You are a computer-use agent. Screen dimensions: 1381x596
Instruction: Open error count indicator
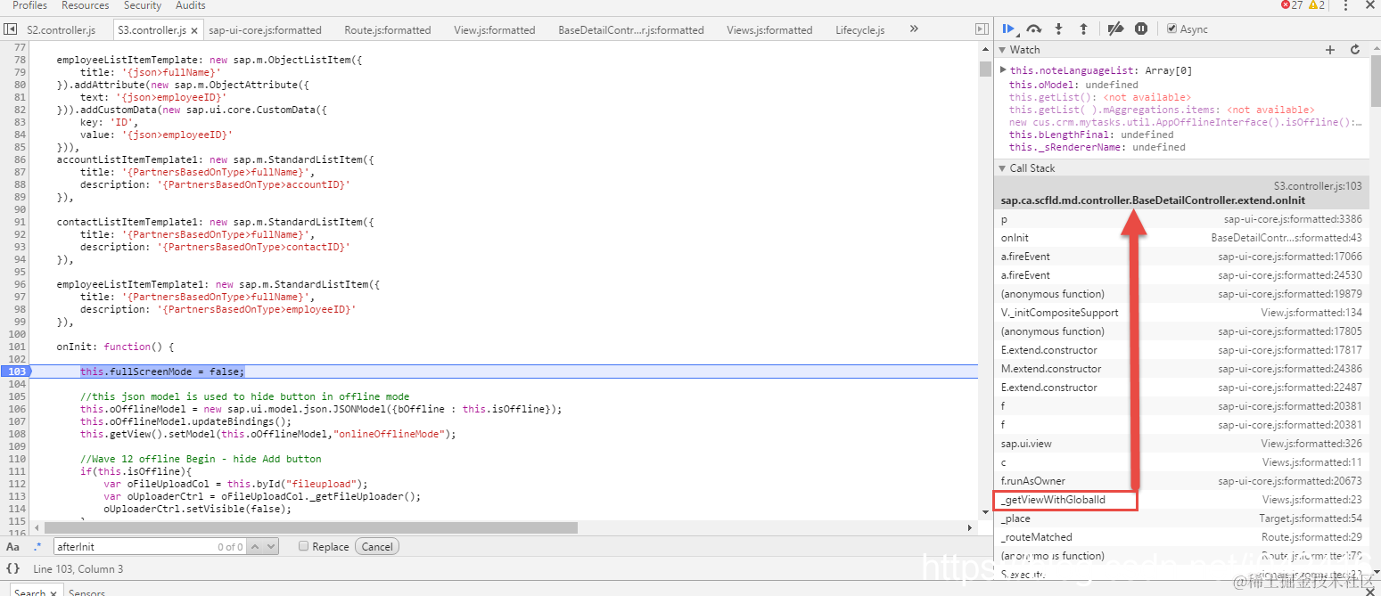(1291, 5)
